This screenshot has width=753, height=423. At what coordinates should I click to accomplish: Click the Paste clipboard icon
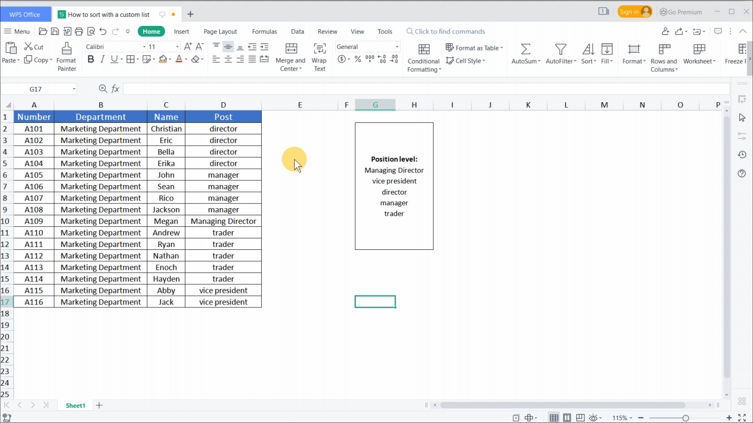point(11,48)
